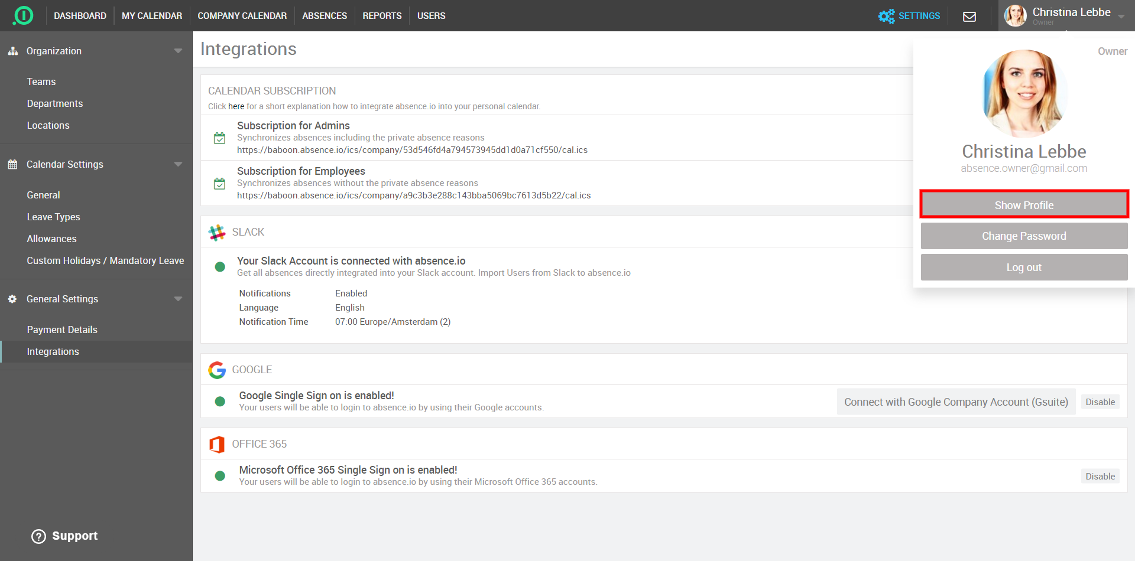Collapse the Calendar Settings section arrow
Image resolution: width=1135 pixels, height=561 pixels.
(x=178, y=165)
